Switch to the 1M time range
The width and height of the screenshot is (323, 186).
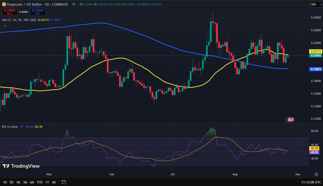[18, 182]
